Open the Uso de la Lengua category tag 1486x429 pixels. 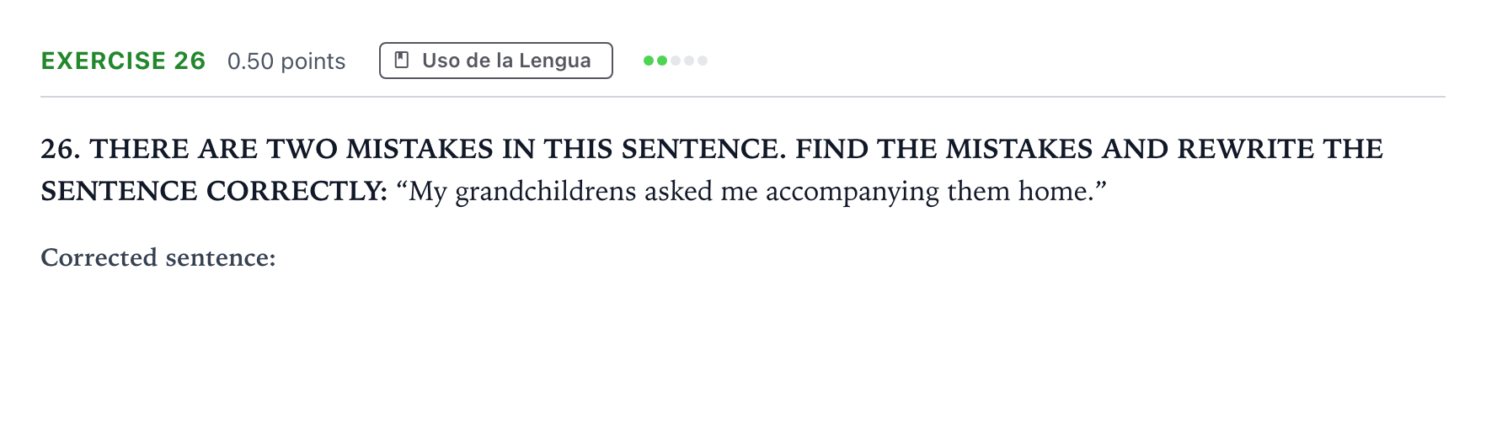tap(496, 61)
